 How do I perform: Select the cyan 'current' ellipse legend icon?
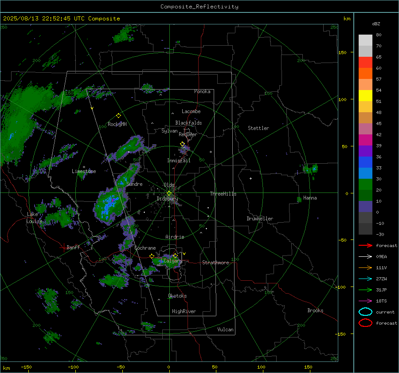(365, 312)
